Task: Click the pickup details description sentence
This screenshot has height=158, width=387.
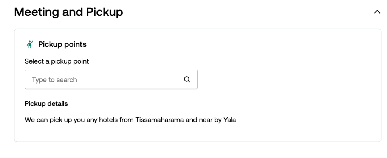Action: (x=130, y=120)
